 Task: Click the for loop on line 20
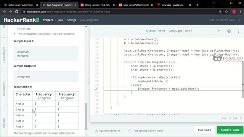click(x=150, y=62)
